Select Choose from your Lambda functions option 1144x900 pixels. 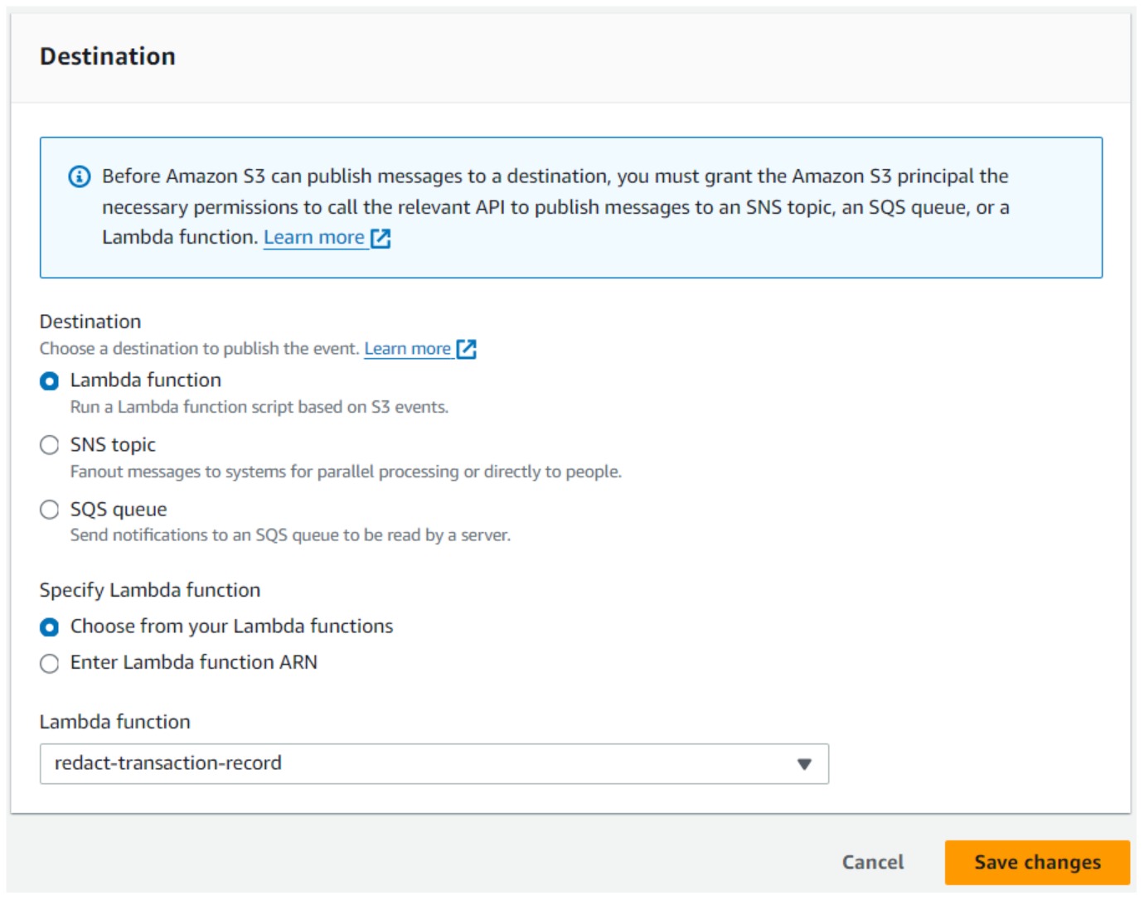pos(50,627)
